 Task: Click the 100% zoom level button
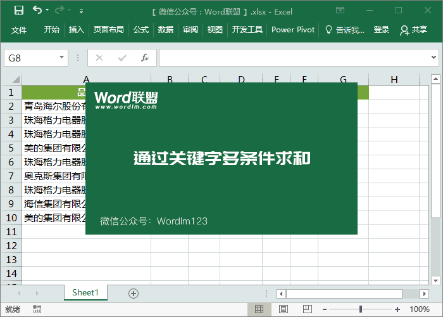tap(419, 309)
